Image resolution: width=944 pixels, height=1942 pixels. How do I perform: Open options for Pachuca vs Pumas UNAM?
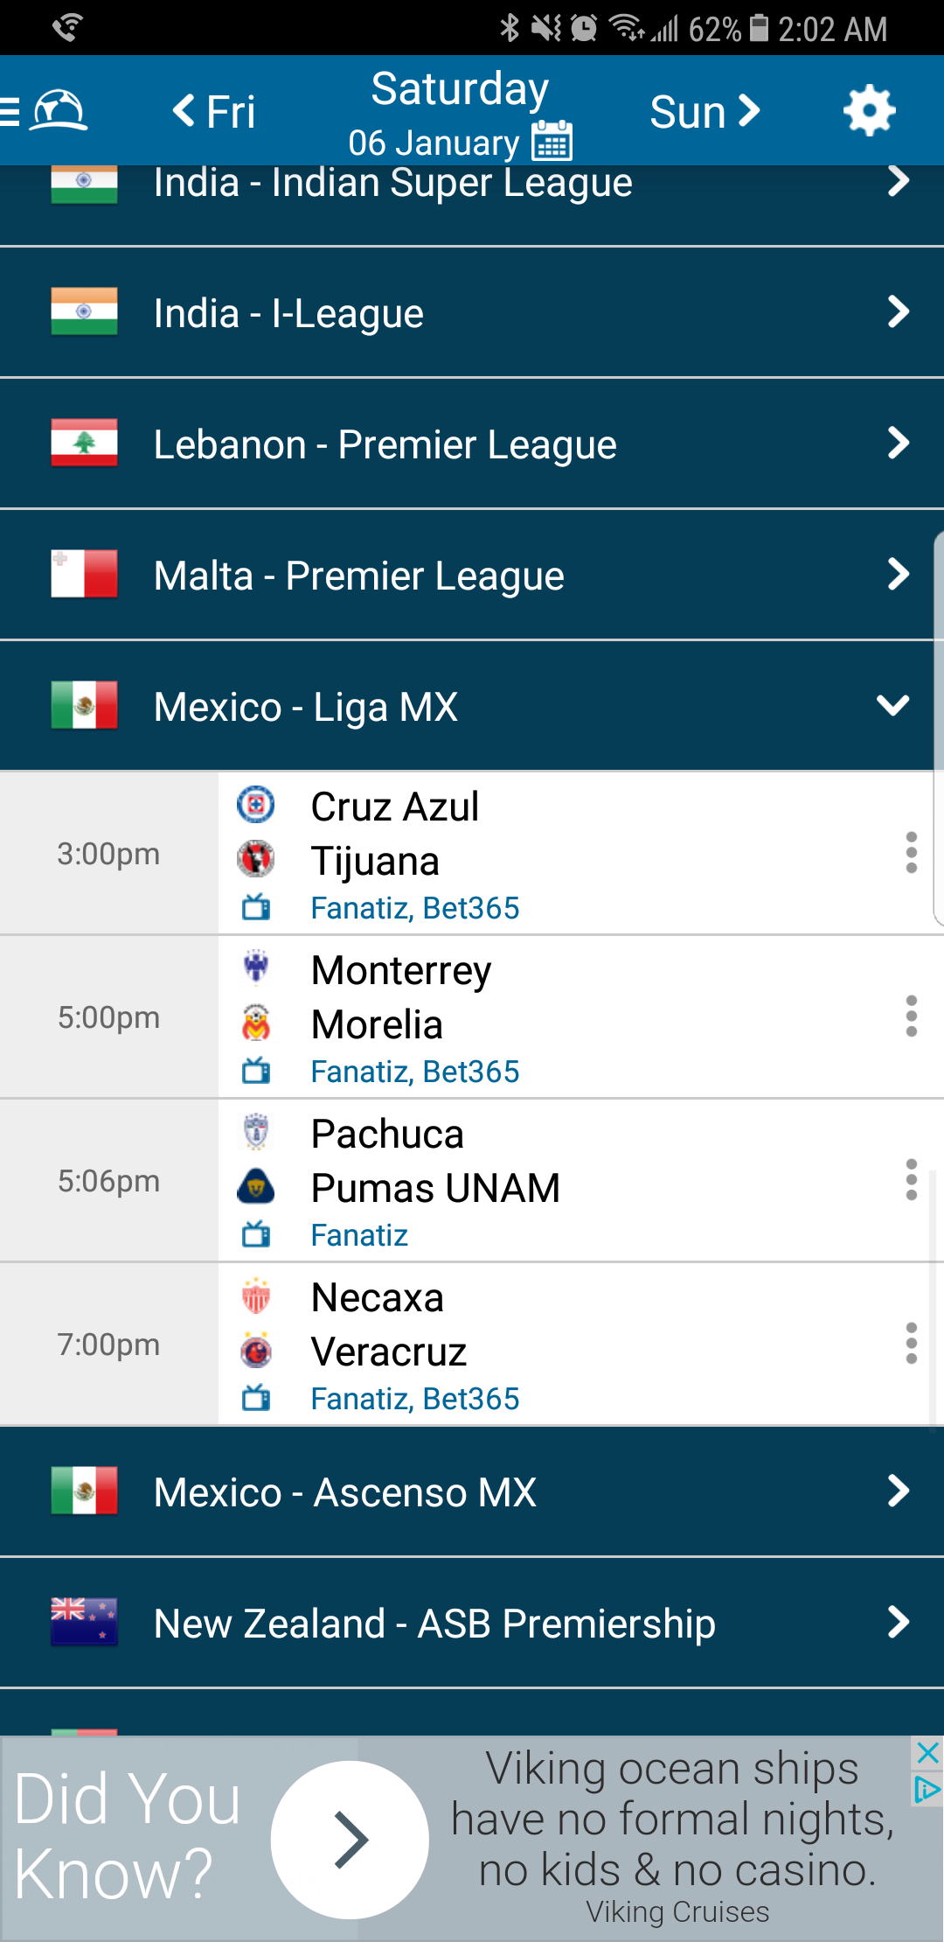click(x=911, y=1180)
